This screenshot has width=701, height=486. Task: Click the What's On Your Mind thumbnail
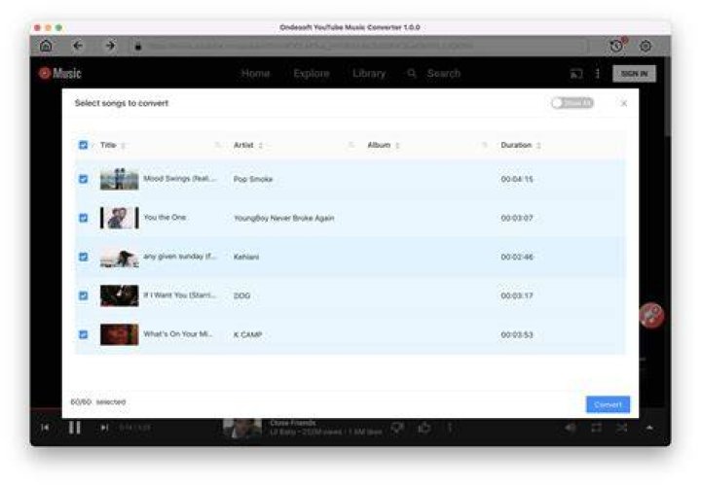click(x=120, y=334)
